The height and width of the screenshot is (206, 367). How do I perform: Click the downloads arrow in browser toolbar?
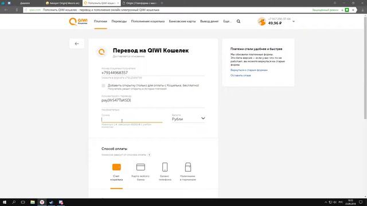pos(362,10)
